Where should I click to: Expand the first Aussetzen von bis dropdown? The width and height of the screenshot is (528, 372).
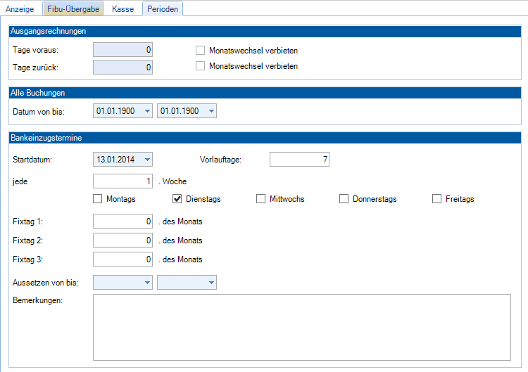point(146,283)
